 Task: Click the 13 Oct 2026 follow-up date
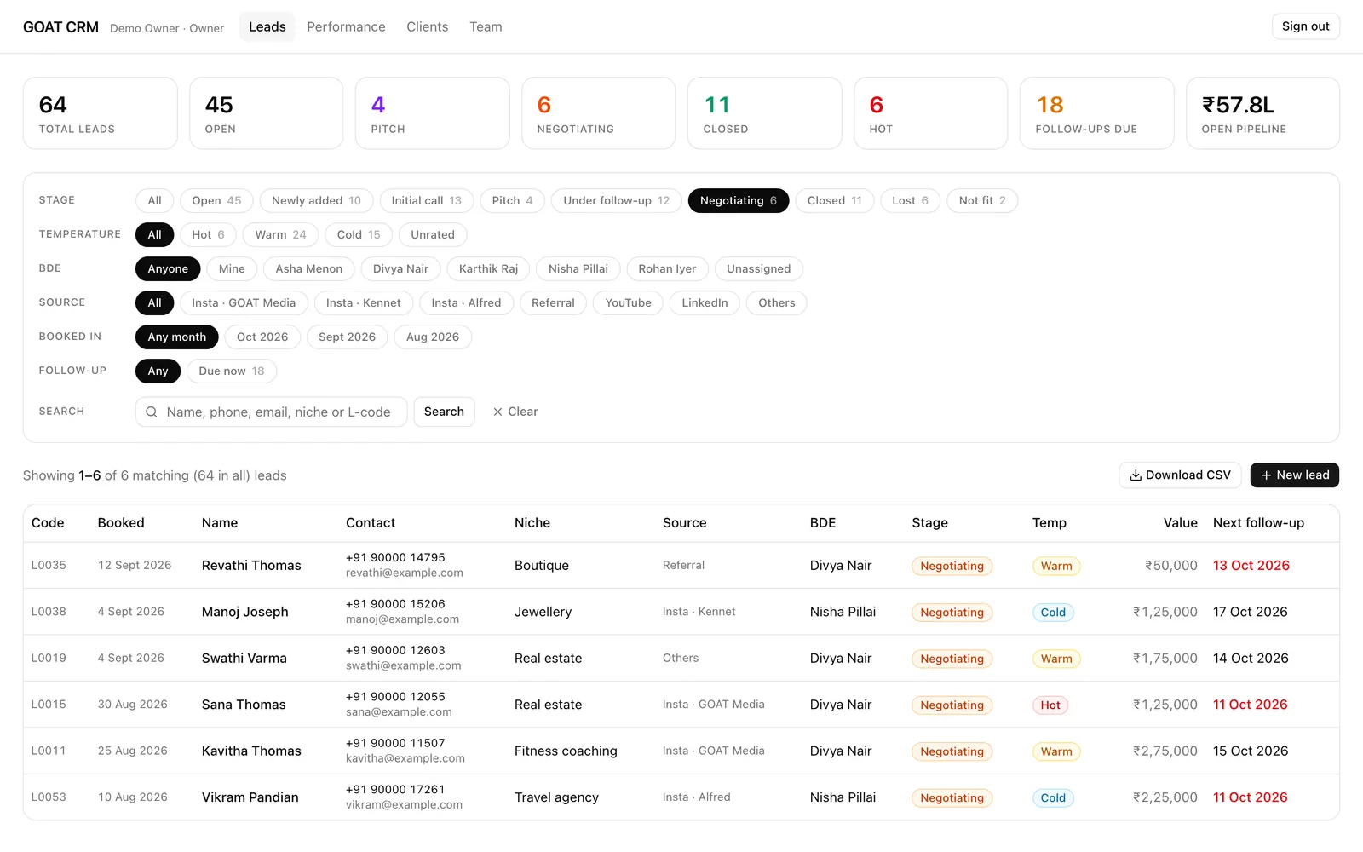pyautogui.click(x=1251, y=566)
